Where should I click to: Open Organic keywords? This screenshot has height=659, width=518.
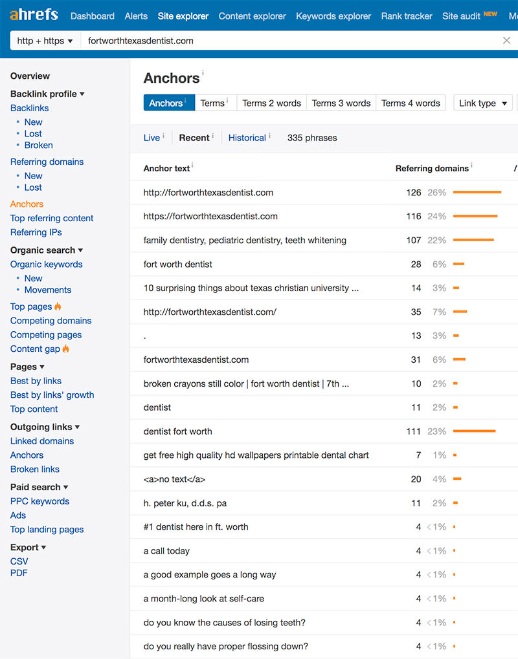click(x=46, y=265)
